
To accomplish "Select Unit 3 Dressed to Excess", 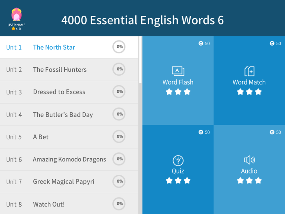I will point(59,92).
